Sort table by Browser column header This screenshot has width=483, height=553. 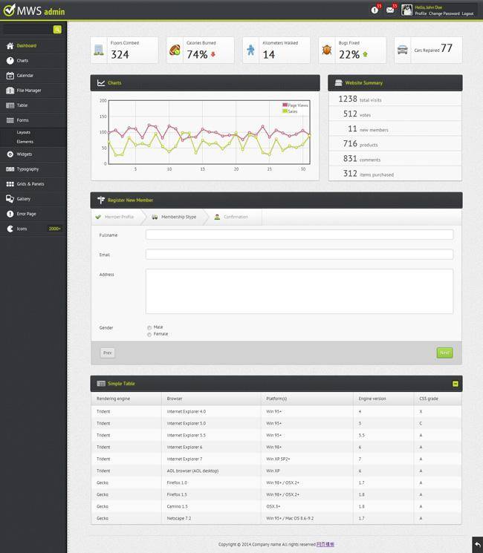[x=175, y=399]
